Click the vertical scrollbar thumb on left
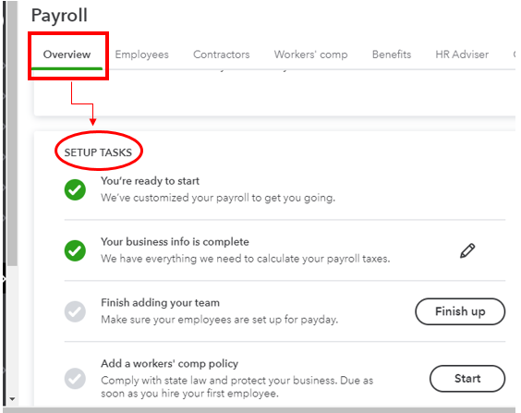521x413 pixels. pyautogui.click(x=13, y=133)
